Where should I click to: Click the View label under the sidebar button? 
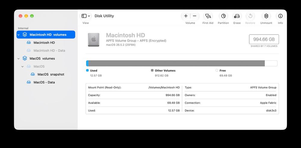click(x=85, y=23)
